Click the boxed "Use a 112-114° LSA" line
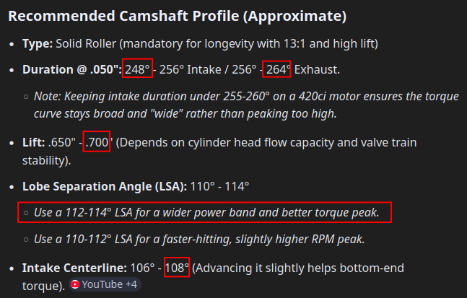Viewport: 467px width, 298px height. pos(204,213)
